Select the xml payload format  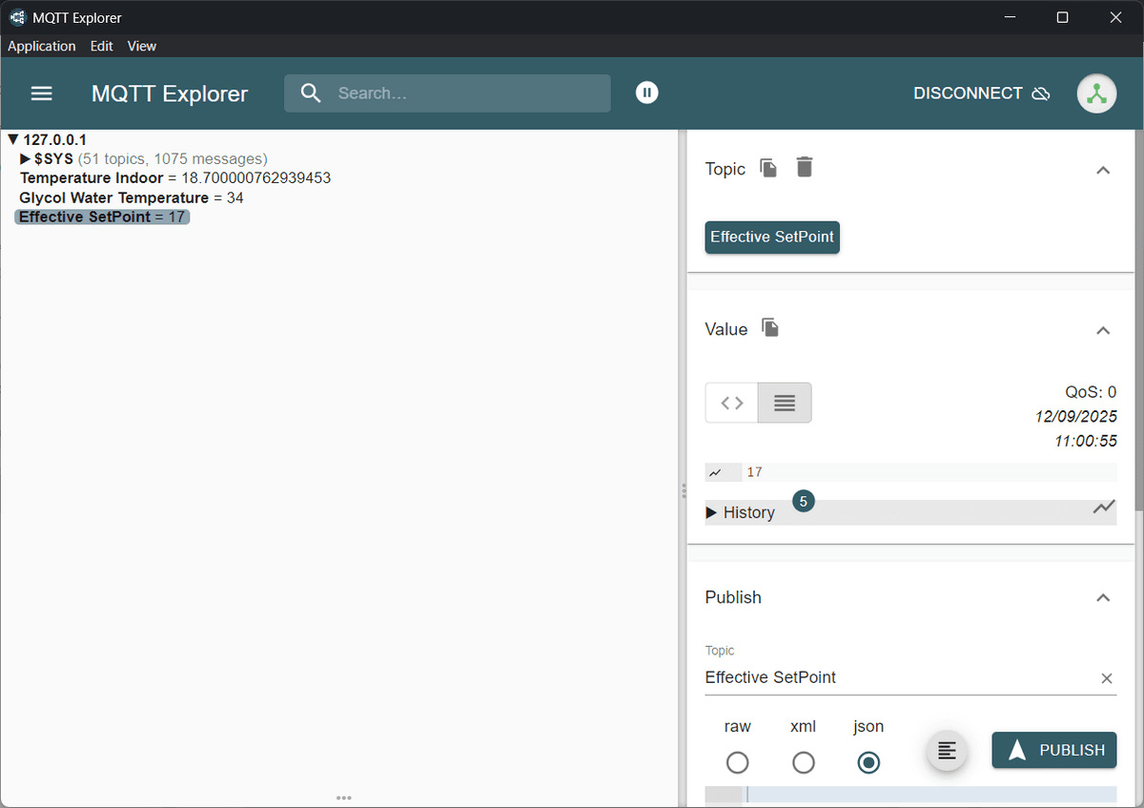tap(804, 762)
